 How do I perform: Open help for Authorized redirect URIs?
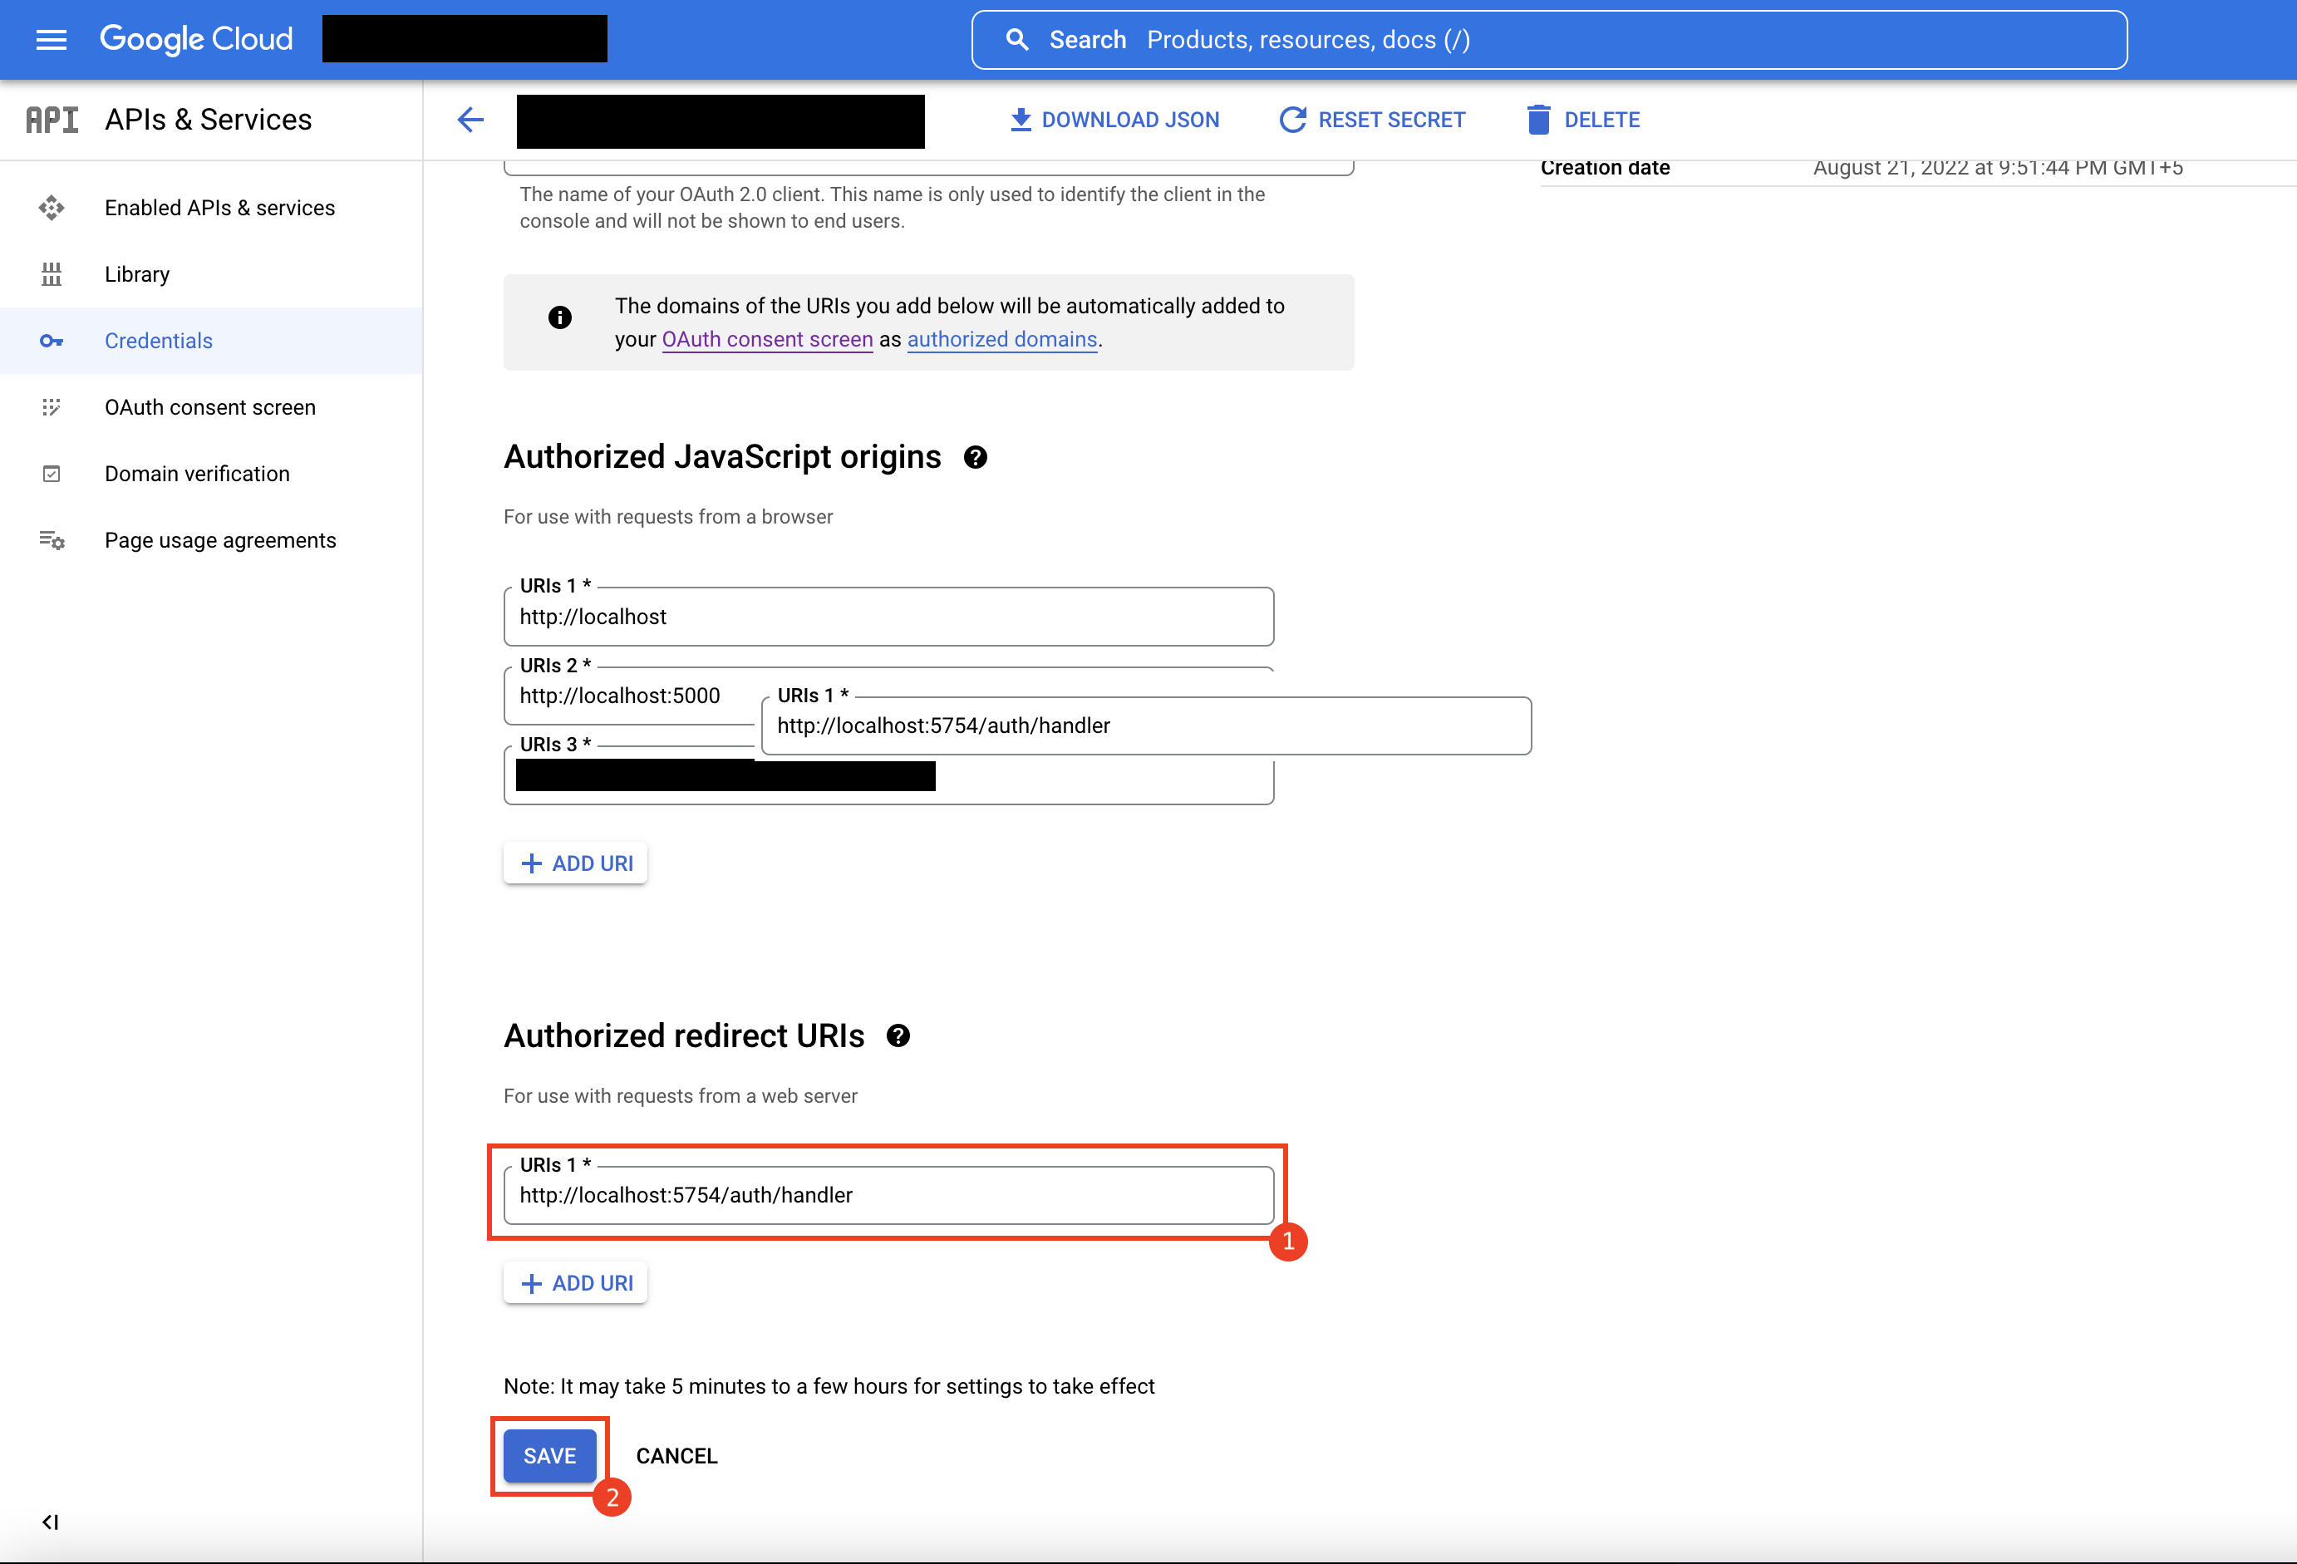point(898,1036)
